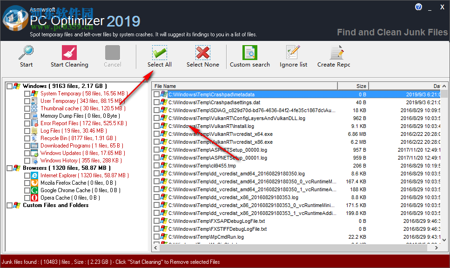Screen dimensions: 450x268
Task: Click the horizontal scrollbar left arrow
Action: [x=155, y=248]
